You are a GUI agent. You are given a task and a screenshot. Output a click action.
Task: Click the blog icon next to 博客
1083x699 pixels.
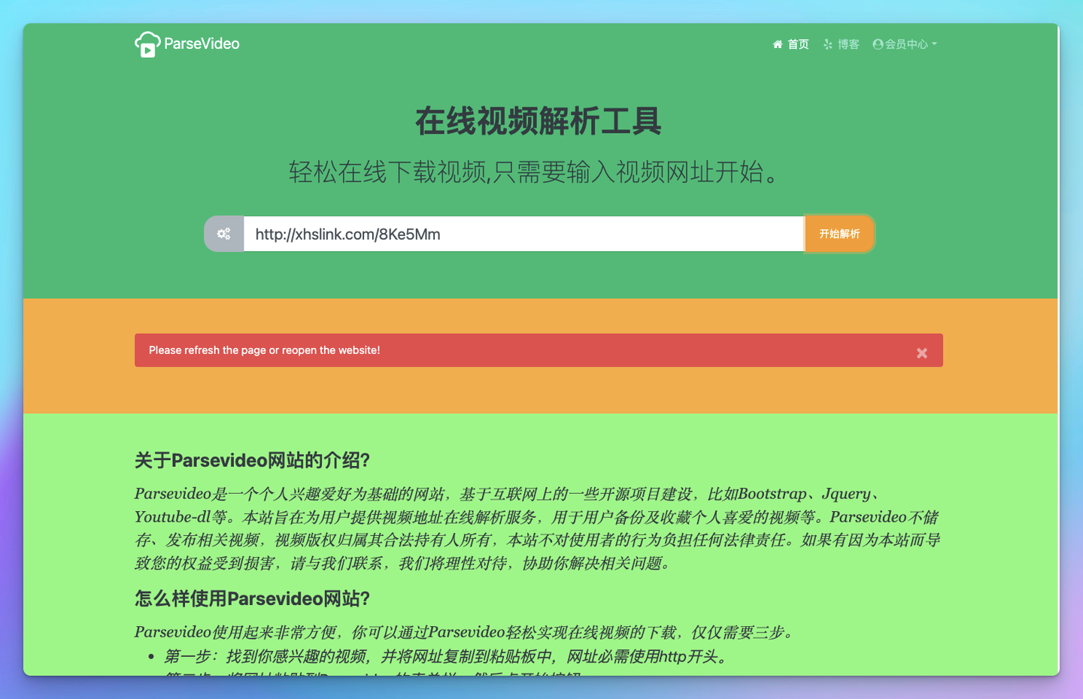(827, 44)
